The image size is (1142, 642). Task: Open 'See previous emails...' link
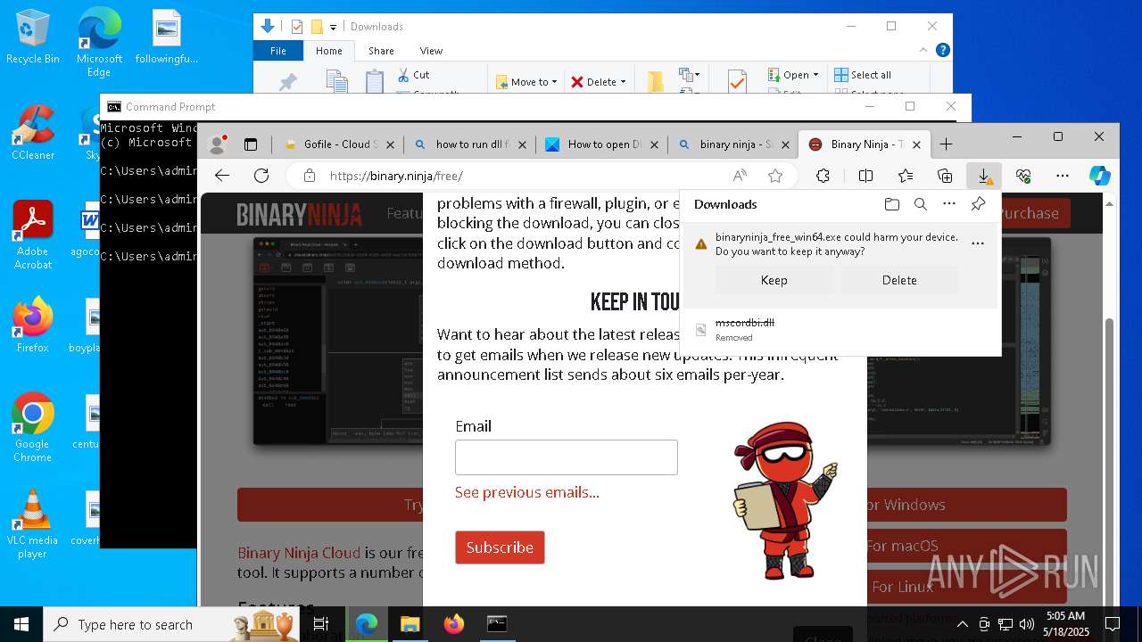(x=527, y=492)
